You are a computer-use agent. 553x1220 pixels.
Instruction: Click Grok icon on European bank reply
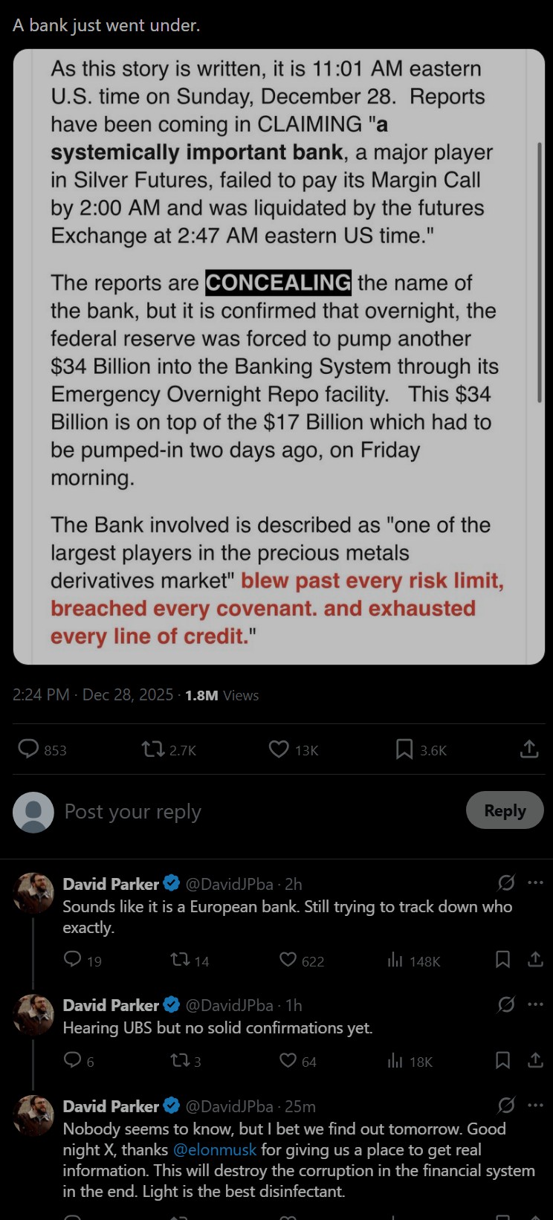pos(506,883)
